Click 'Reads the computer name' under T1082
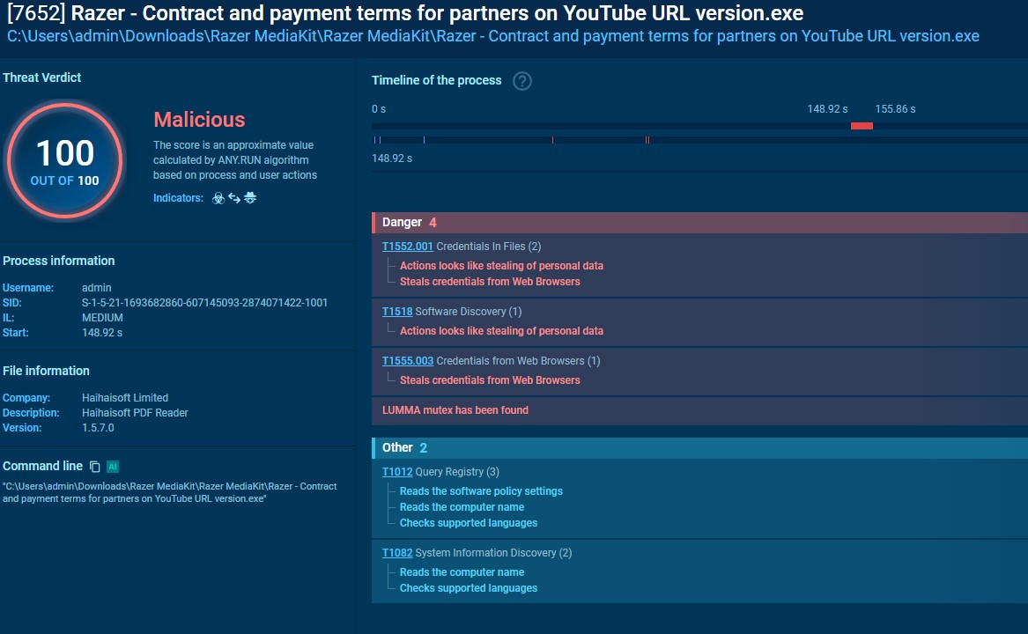This screenshot has height=634, width=1028. [x=462, y=572]
